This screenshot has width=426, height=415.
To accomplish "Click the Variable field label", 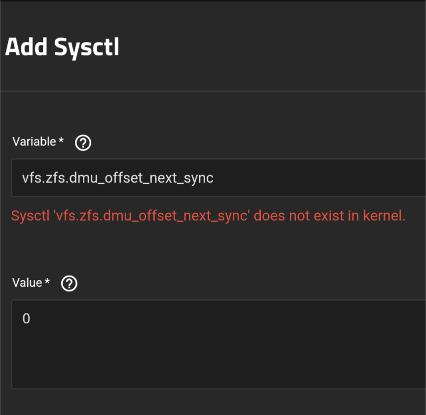I will [x=34, y=142].
